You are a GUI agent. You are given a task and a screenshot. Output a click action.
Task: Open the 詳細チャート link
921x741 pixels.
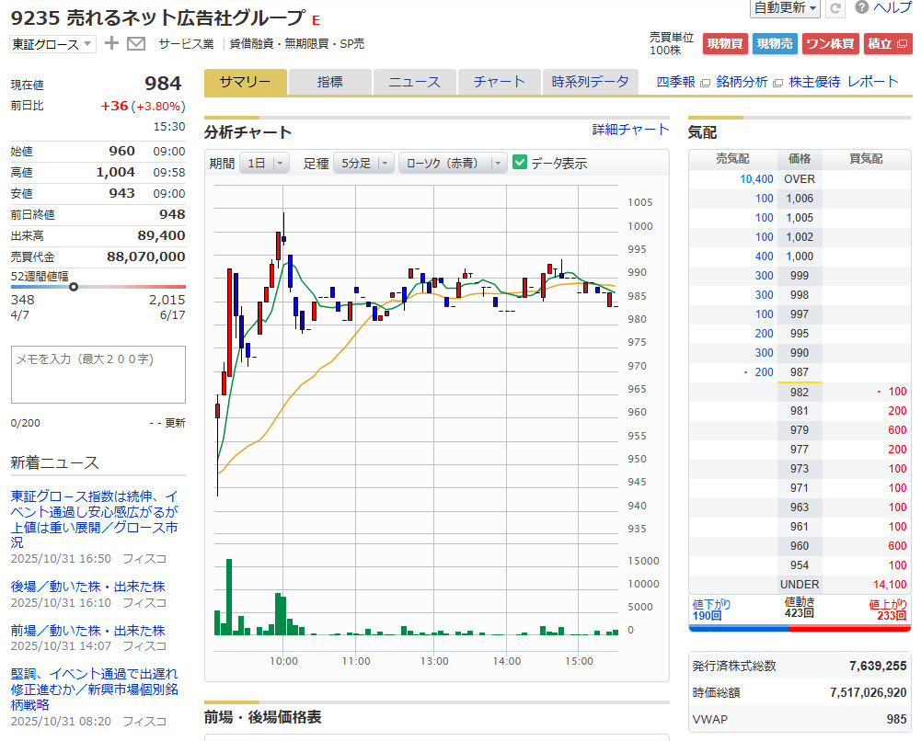coord(630,130)
